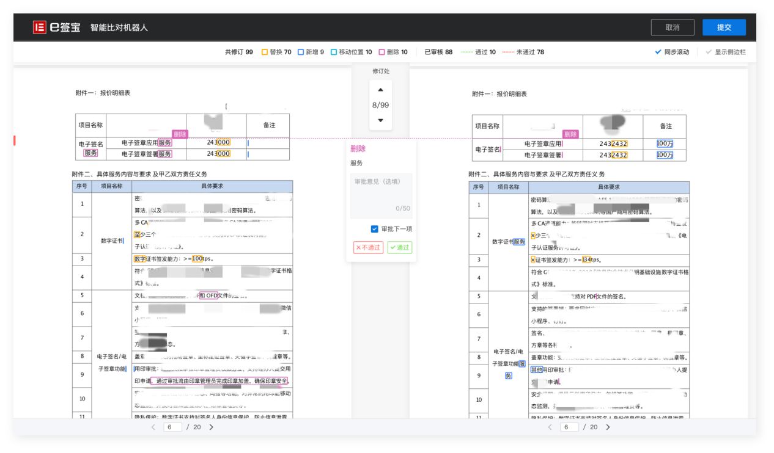This screenshot has height=453, width=774.
Task: Toggle 显示侧边栏 option
Action: point(726,52)
